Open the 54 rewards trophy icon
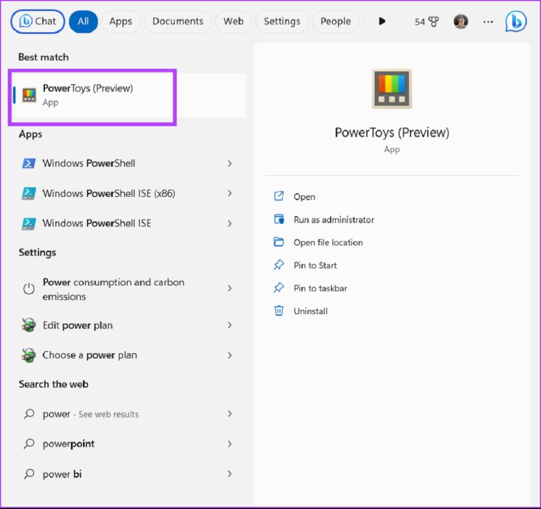Viewport: 541px width, 509px height. pyautogui.click(x=426, y=22)
